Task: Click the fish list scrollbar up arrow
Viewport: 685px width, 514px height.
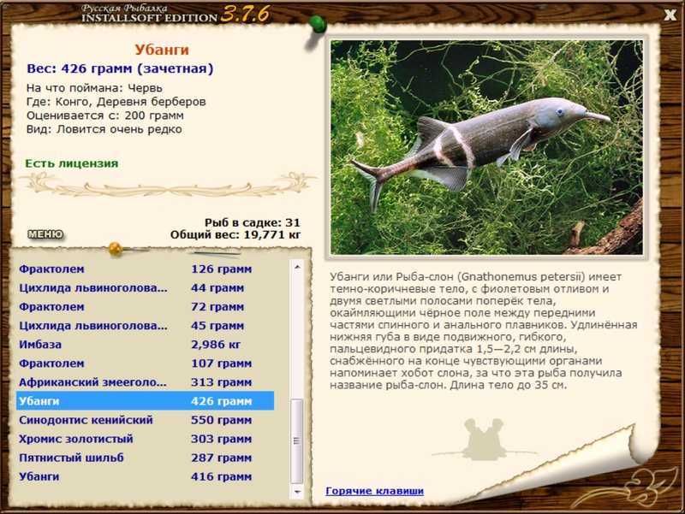Action: 297,267
